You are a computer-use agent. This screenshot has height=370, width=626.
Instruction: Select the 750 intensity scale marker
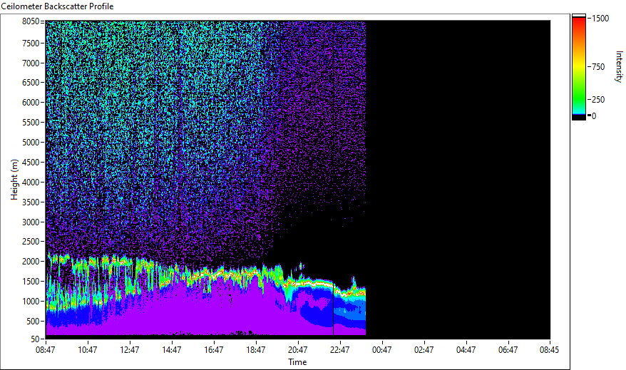pos(598,67)
